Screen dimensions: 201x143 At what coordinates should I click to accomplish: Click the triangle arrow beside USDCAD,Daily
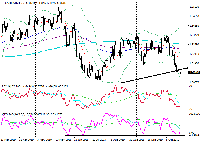(x=3, y=3)
